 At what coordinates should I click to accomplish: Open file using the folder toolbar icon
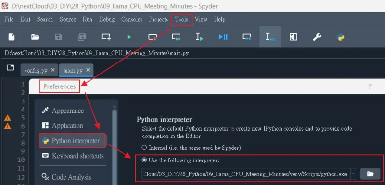click(x=35, y=37)
